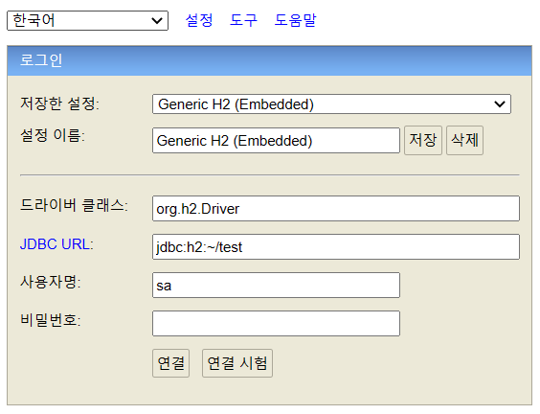Click the JDBC URL input field
The width and height of the screenshot is (540, 414).
tap(336, 247)
